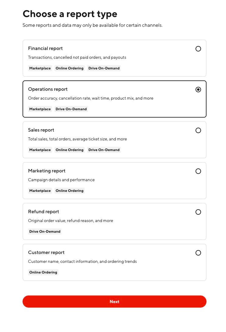Click the Marketing report heading
The height and width of the screenshot is (332, 226).
(47, 171)
